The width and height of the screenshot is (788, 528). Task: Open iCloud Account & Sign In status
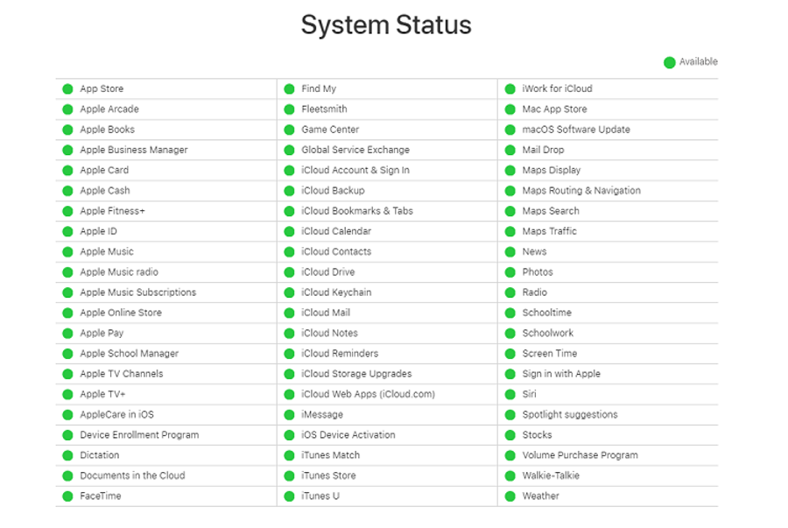pos(355,170)
